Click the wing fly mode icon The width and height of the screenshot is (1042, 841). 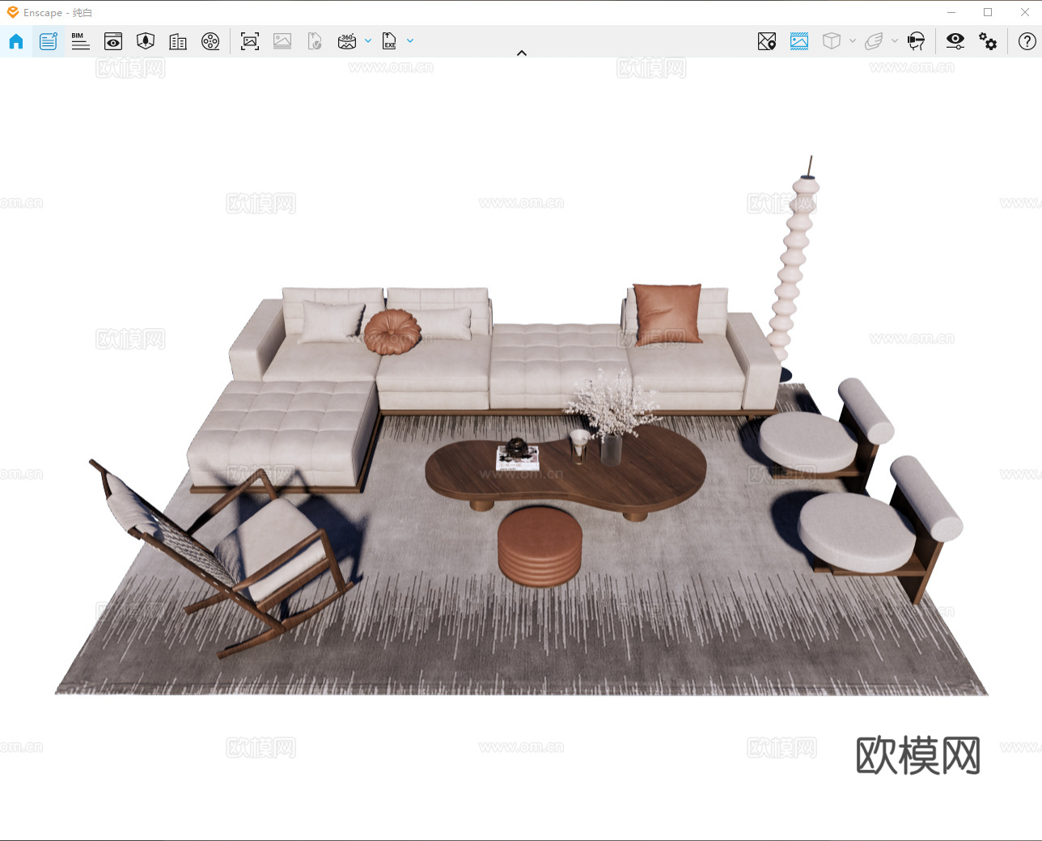(874, 41)
